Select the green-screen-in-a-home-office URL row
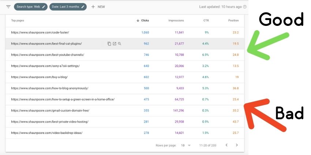The height and width of the screenshot is (155, 311). [x=125, y=100]
